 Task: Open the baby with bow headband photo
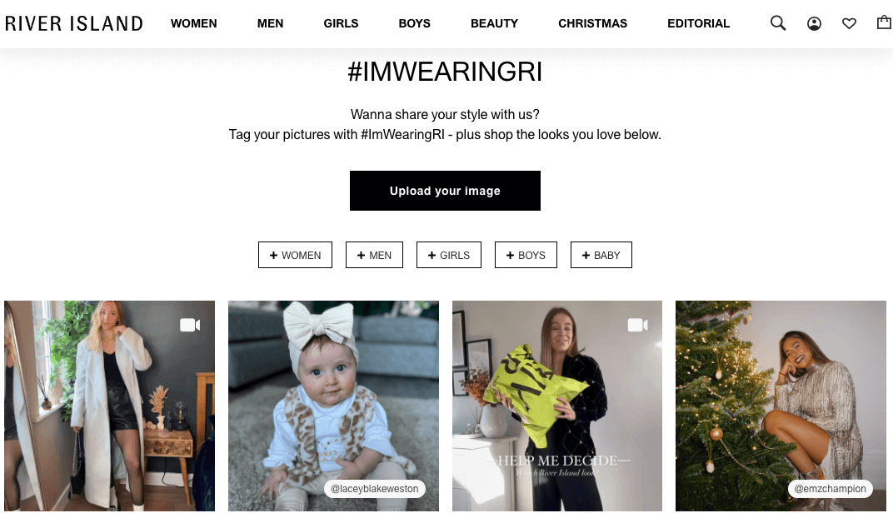pyautogui.click(x=333, y=391)
